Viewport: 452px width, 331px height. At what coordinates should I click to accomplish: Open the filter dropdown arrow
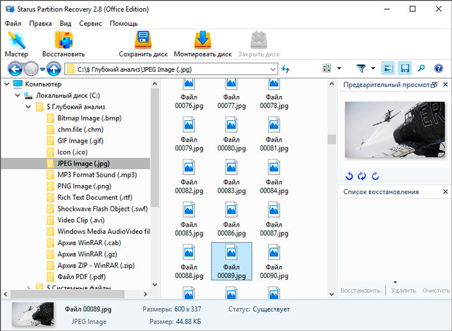coord(373,69)
